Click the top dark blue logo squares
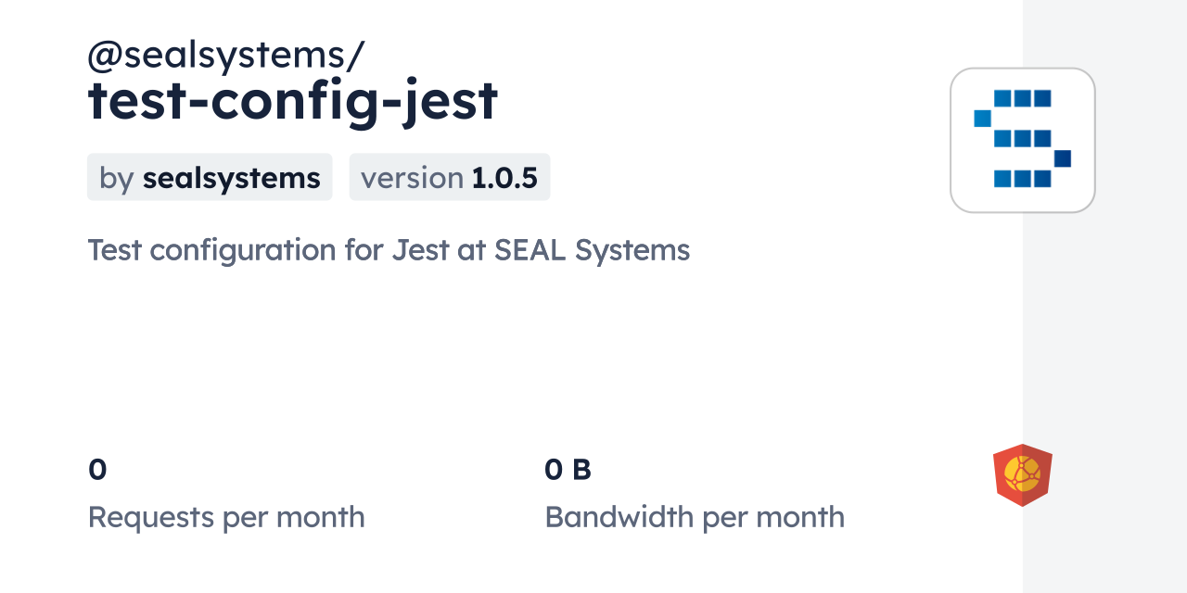This screenshot has width=1187, height=593. click(1022, 97)
